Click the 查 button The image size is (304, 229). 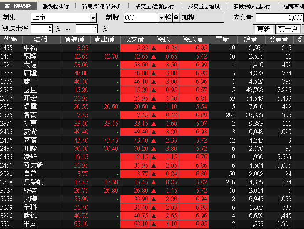click(x=176, y=18)
